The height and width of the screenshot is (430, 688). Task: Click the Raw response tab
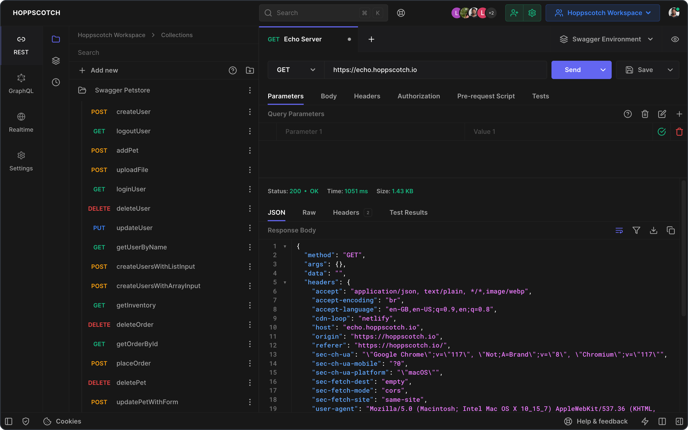pos(309,212)
